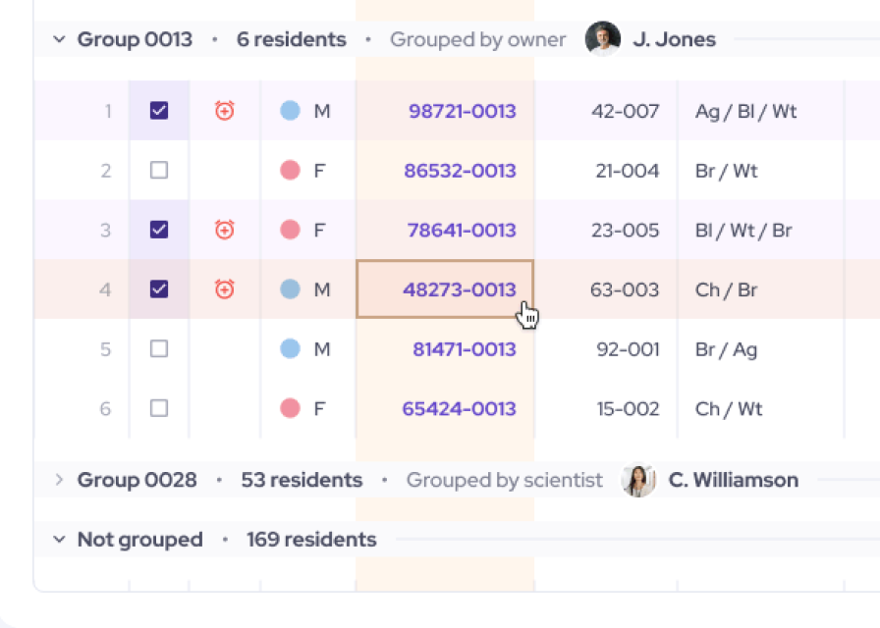Click the alarm clock icon in row 1

pyautogui.click(x=225, y=111)
